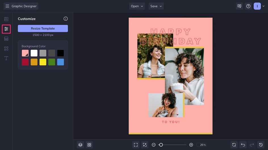Open the Open dropdown menu
This screenshot has width=268, height=150.
tap(137, 6)
